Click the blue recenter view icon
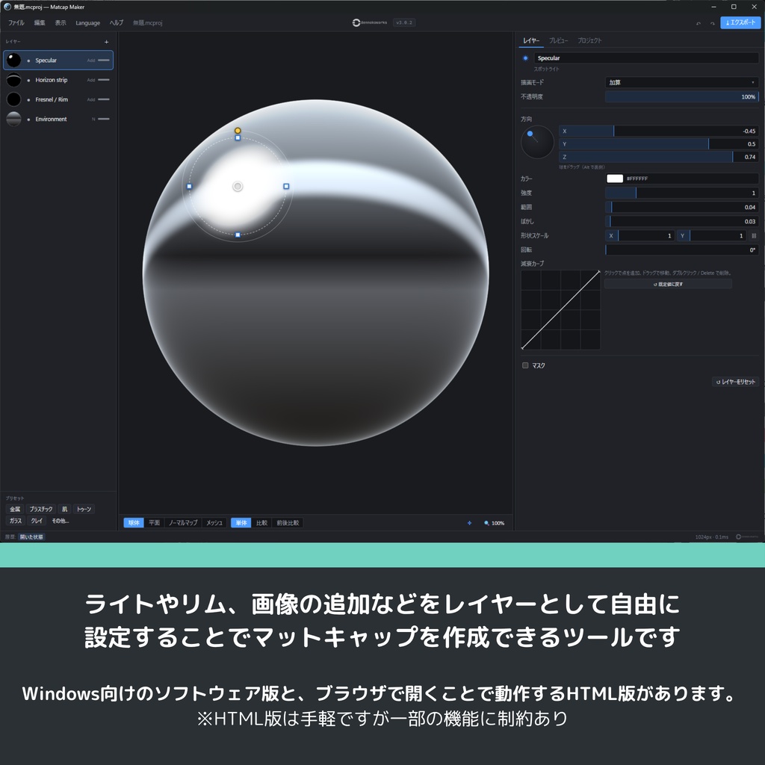 coord(469,523)
